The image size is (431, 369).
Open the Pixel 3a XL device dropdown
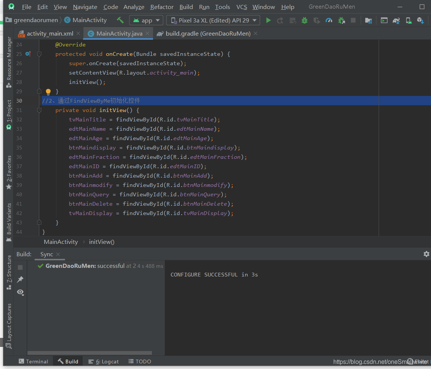pos(213,20)
